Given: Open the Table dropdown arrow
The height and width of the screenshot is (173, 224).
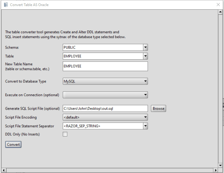Looking at the screenshot, I should [x=145, y=56].
